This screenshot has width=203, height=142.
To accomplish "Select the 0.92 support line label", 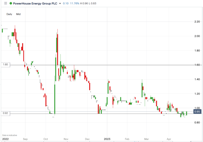I will [5, 113].
